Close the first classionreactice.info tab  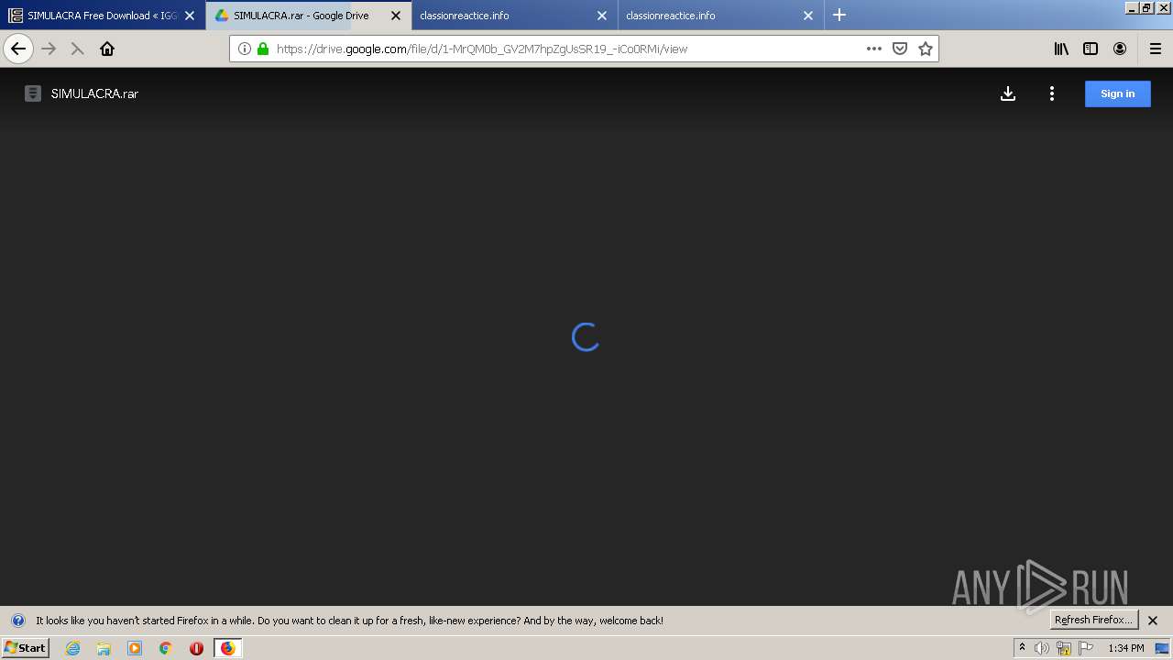(602, 16)
